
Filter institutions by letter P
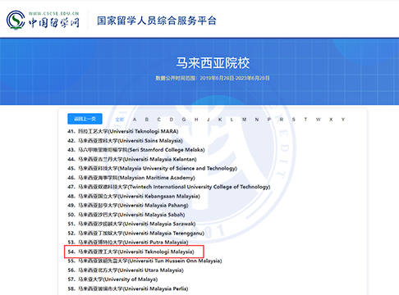click(x=269, y=120)
